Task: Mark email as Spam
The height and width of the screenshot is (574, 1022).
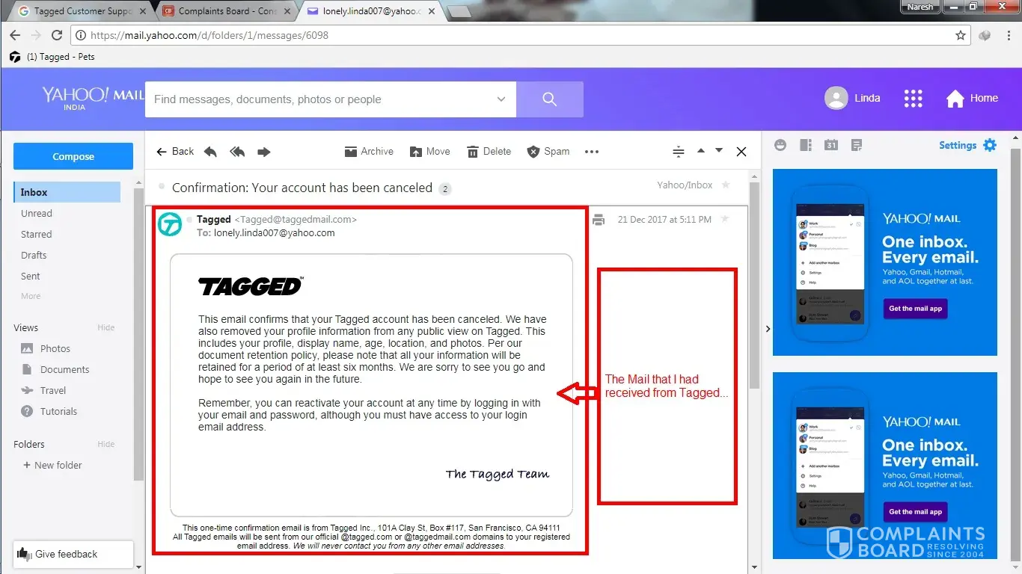Action: coord(548,152)
